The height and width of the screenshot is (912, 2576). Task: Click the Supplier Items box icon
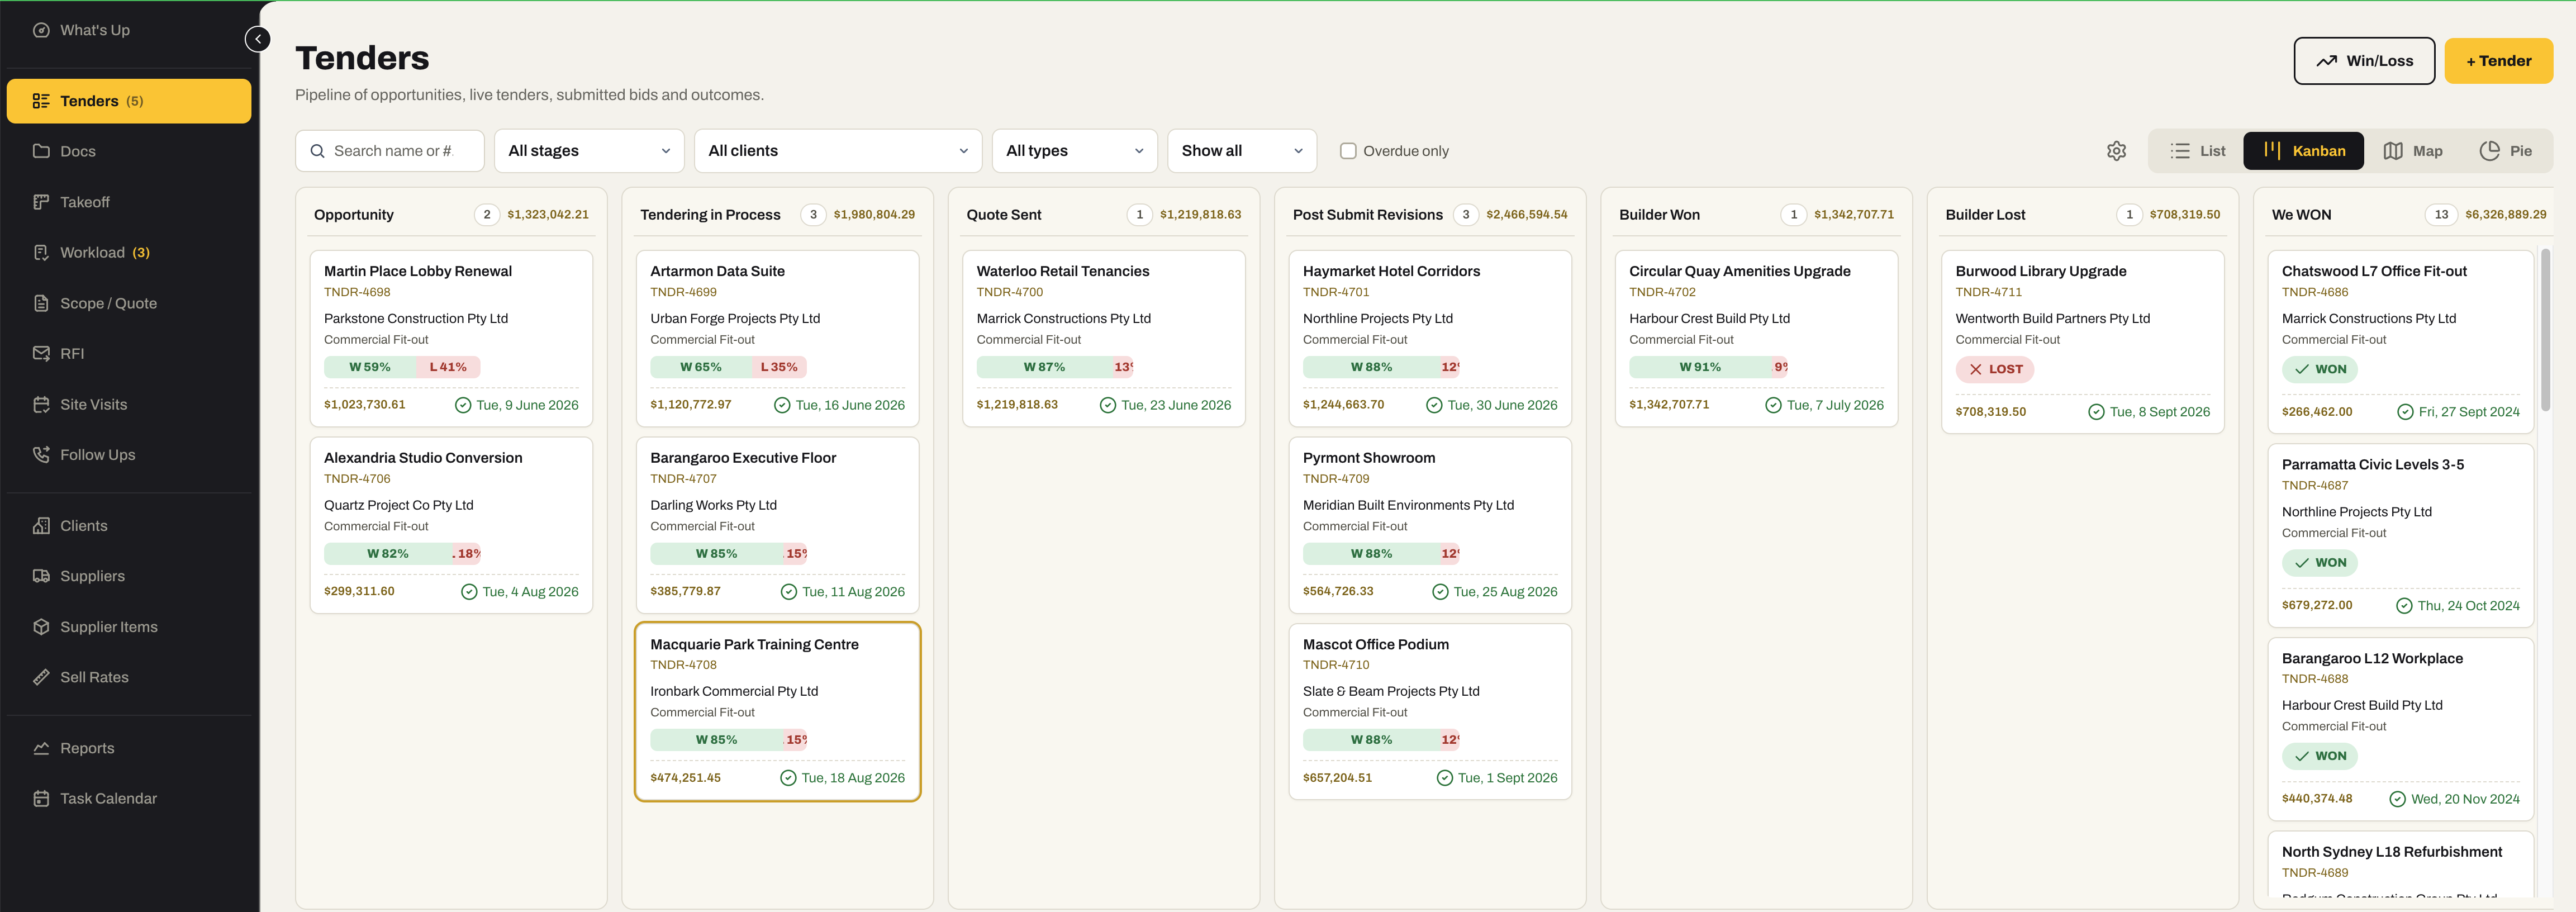coord(41,626)
